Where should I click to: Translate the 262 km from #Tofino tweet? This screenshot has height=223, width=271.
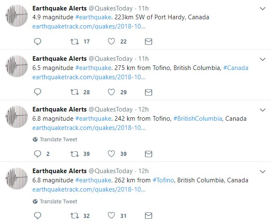pyautogui.click(x=55, y=202)
